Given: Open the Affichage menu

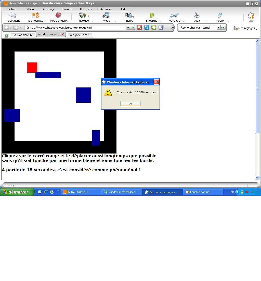Looking at the screenshot, I should (48, 9).
